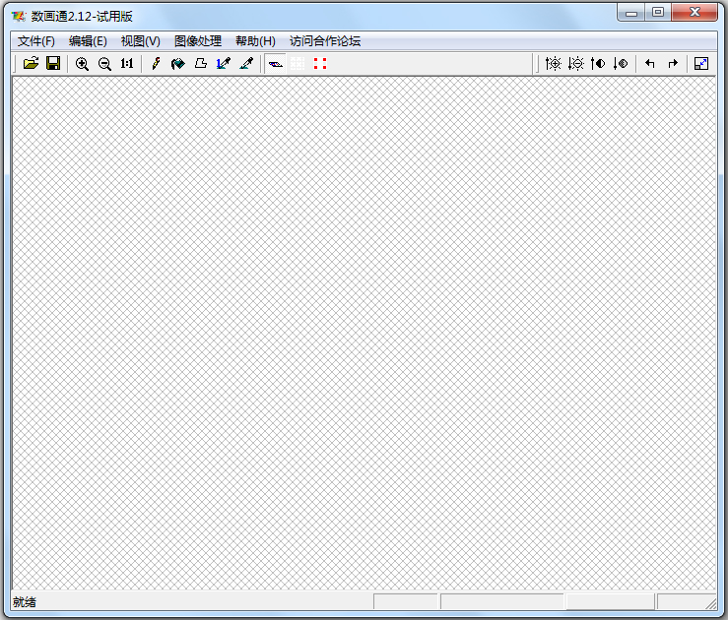Screen dimensions: 728x620
Task: Select the plain eyedropper color picker
Action: point(246,64)
